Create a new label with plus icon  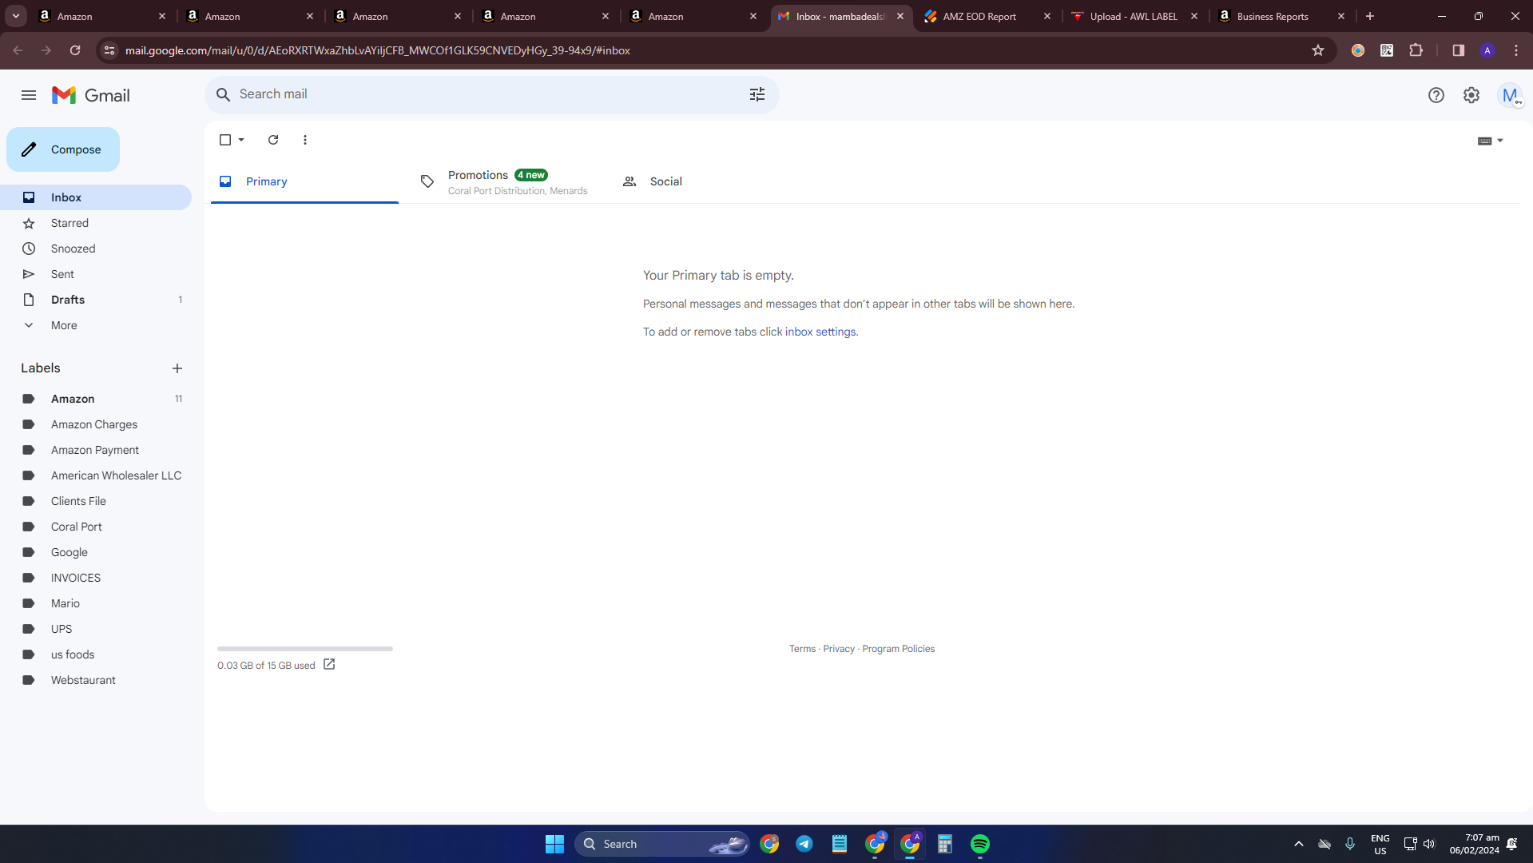177,368
